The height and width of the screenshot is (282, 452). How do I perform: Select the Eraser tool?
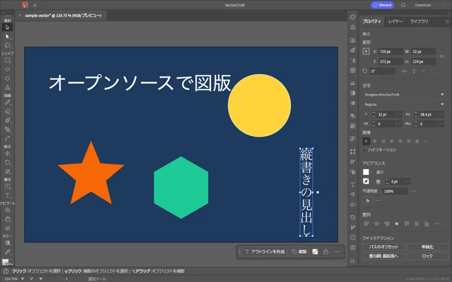[x=7, y=111]
